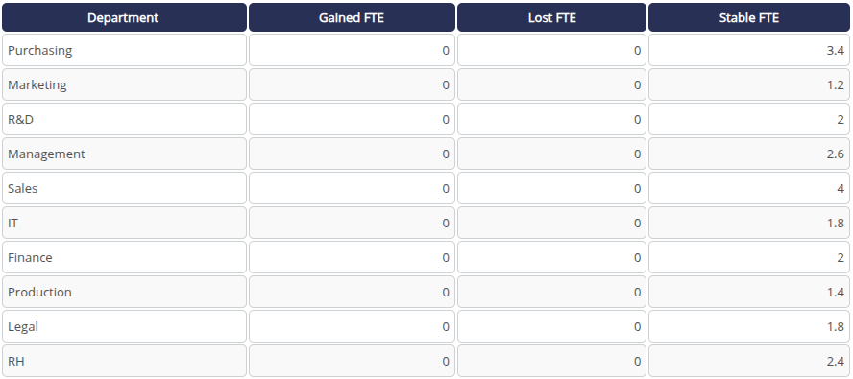Click the Department column header
This screenshot has height=379, width=853.
click(124, 17)
